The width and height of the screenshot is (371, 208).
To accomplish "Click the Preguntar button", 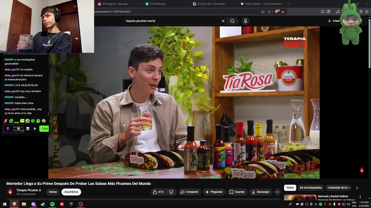I will click(214, 192).
